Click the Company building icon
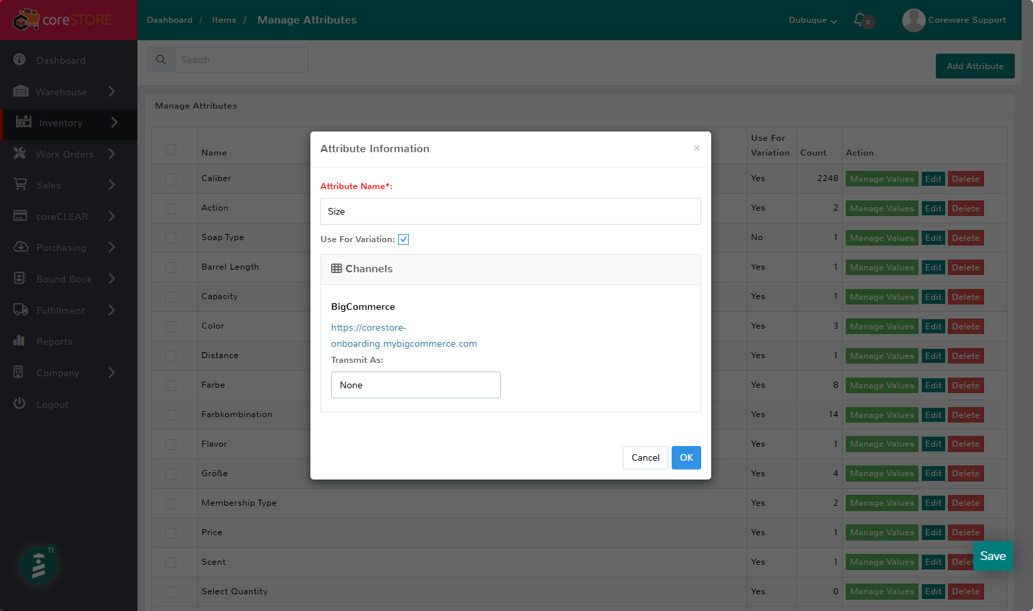 tap(18, 372)
